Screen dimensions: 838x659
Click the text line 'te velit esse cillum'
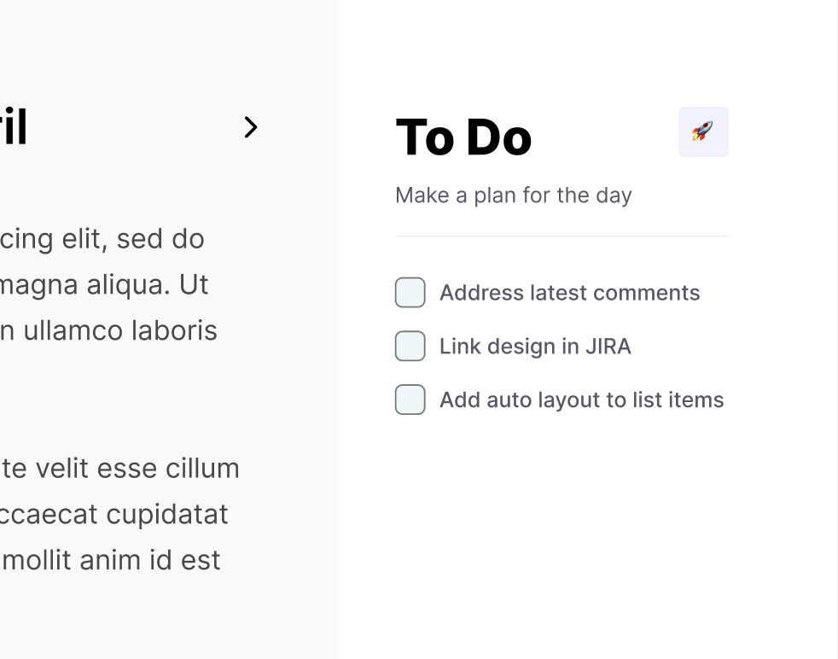[x=119, y=469]
